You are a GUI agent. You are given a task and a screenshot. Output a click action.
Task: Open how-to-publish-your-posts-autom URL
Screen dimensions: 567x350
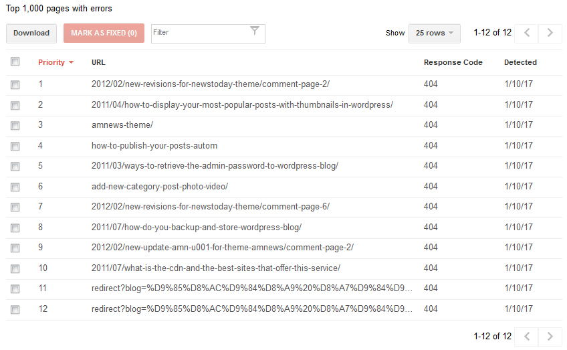154,146
